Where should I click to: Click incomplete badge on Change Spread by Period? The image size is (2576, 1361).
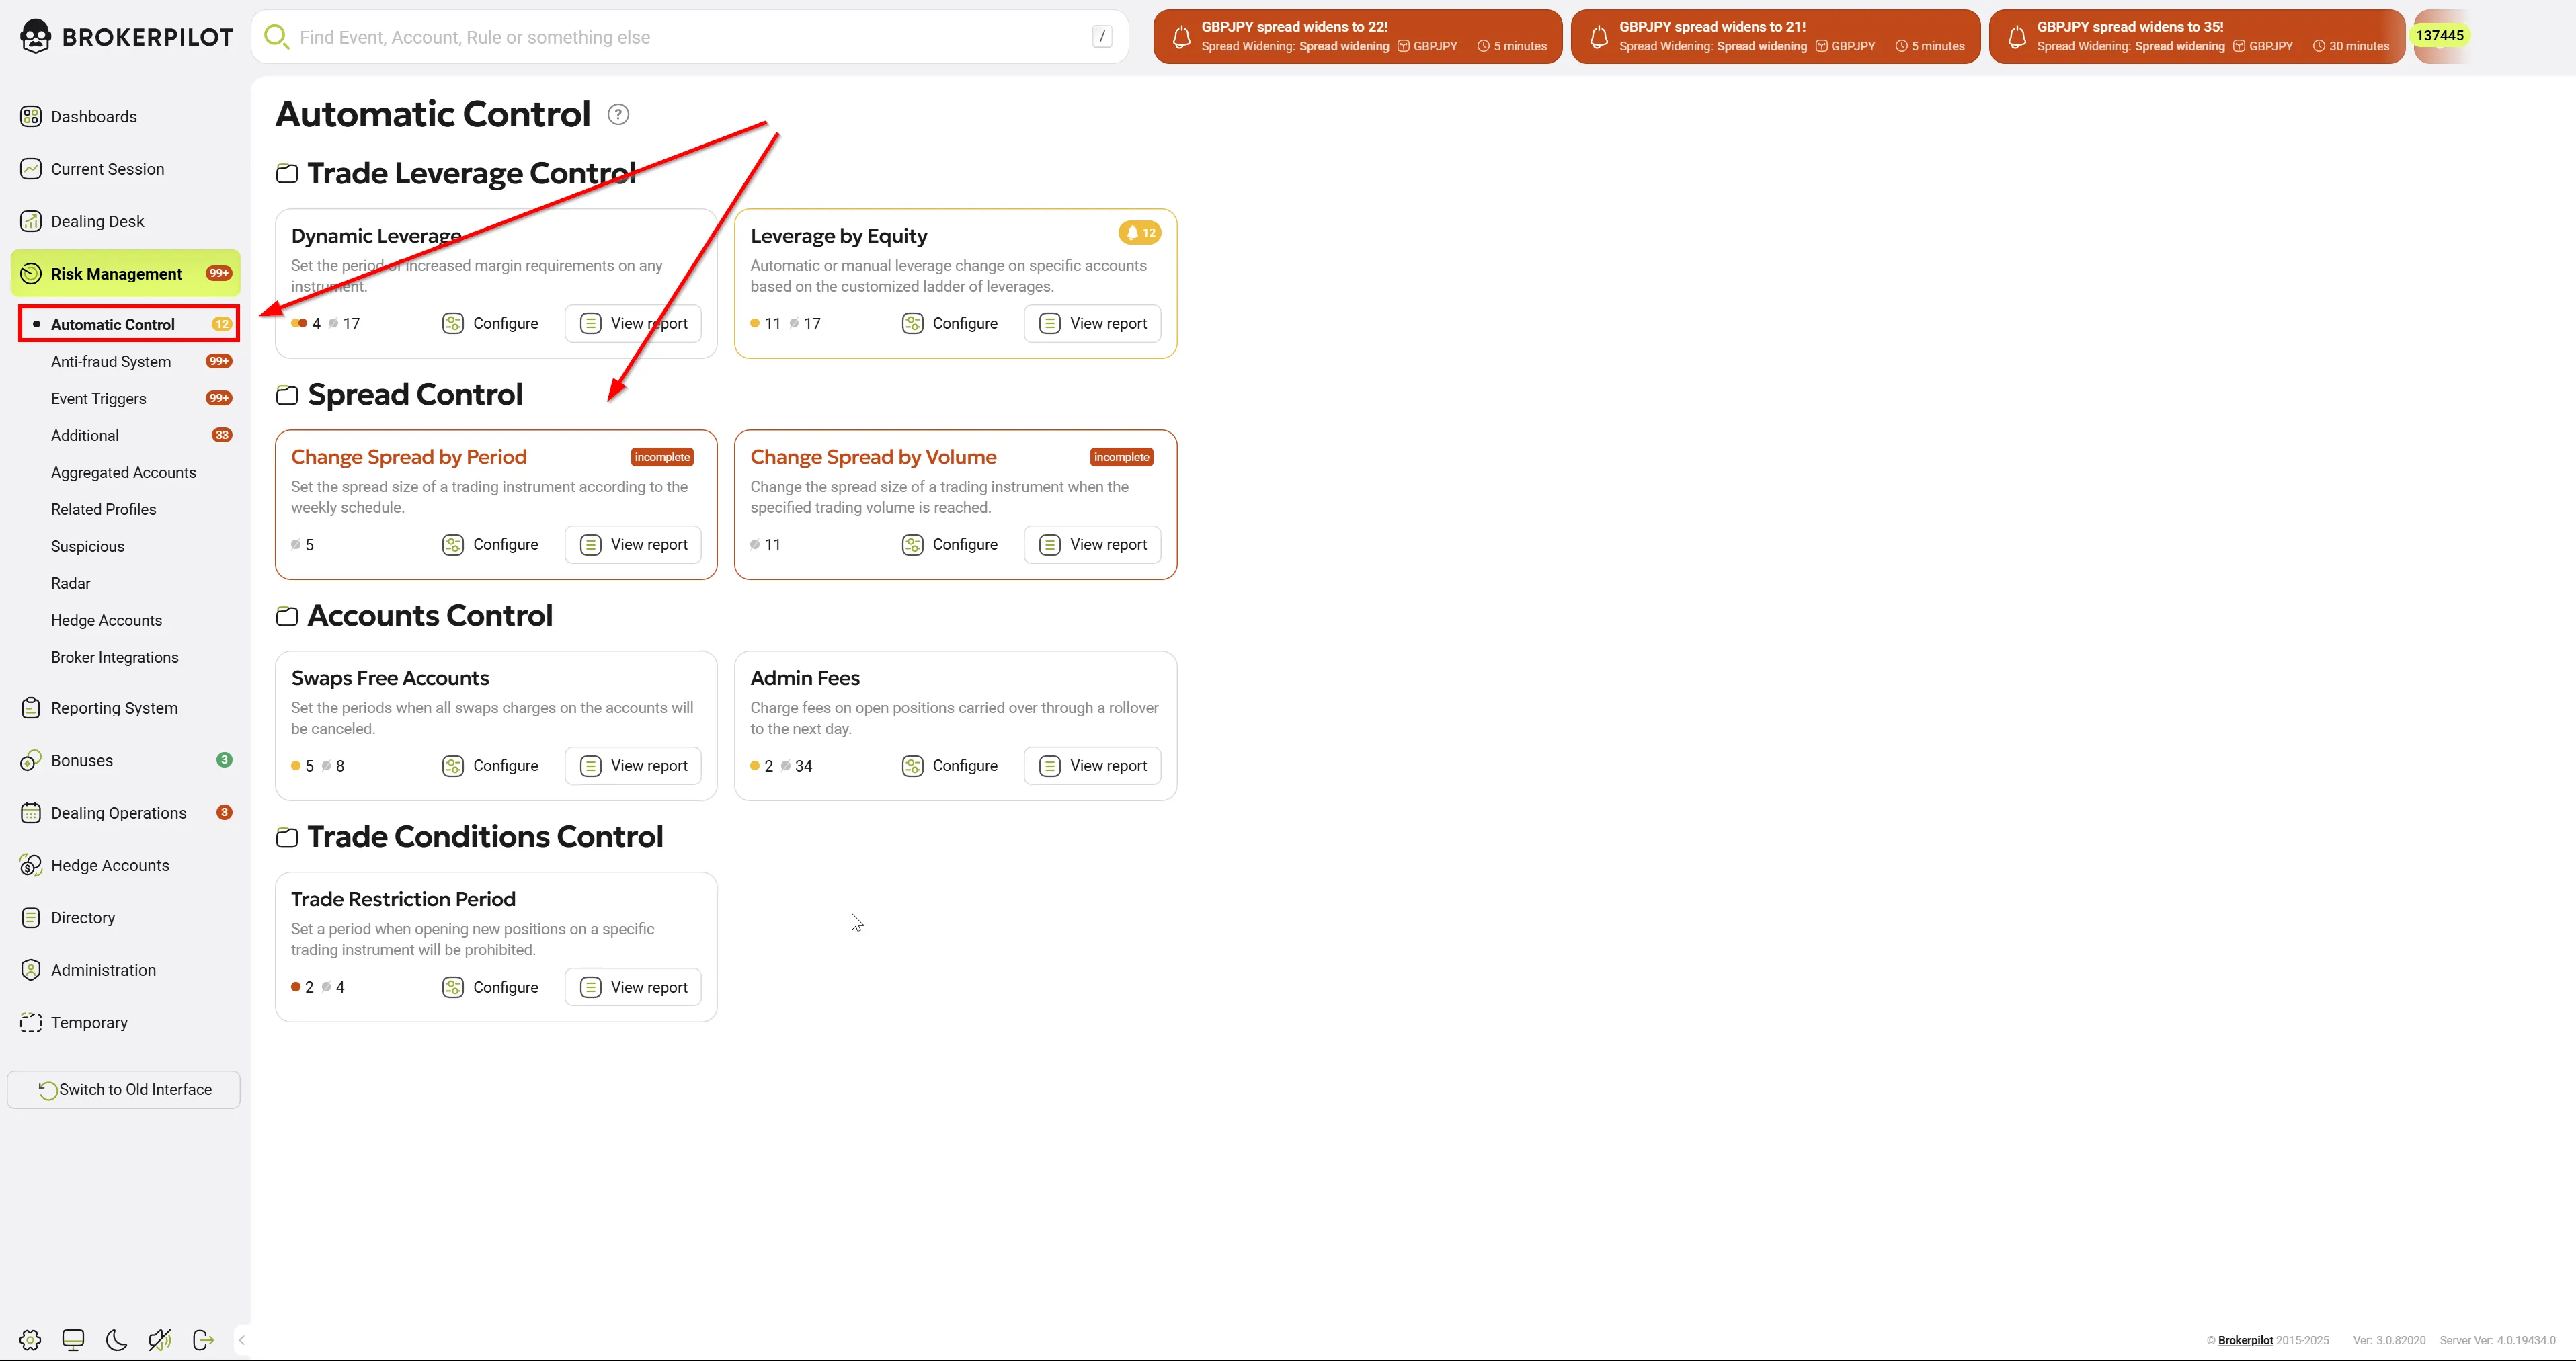pyautogui.click(x=662, y=457)
